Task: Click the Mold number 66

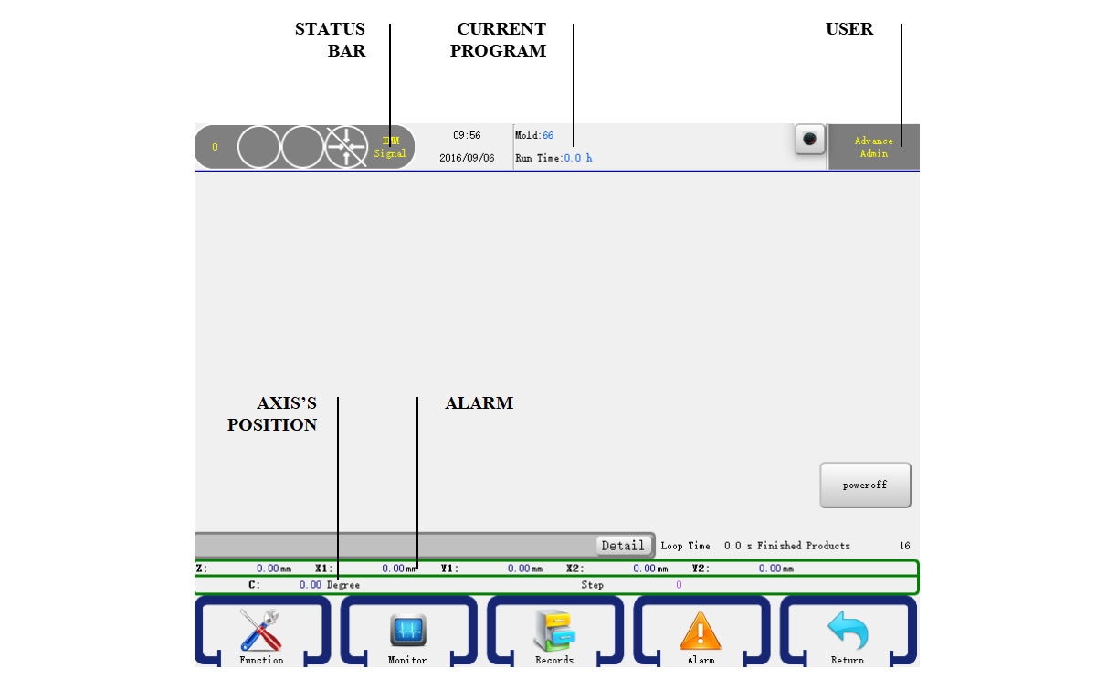Action: pos(548,135)
